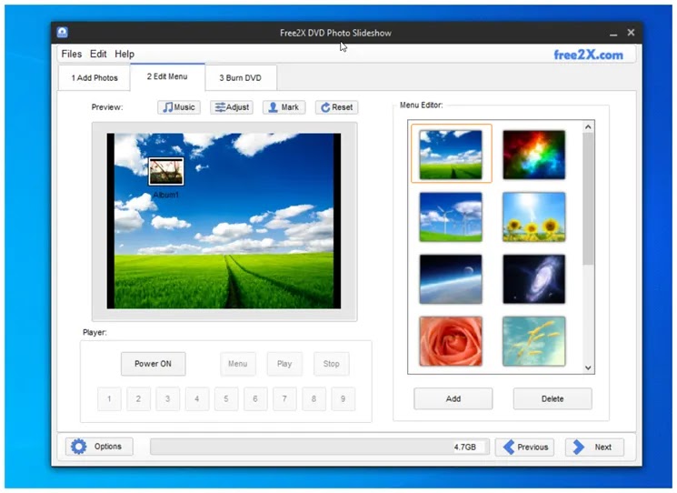Click player number button 1
Image resolution: width=677 pixels, height=493 pixels.
tap(109, 398)
